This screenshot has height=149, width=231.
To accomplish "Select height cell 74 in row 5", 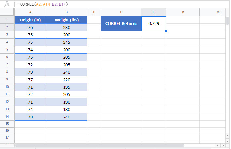I will 30,50.
